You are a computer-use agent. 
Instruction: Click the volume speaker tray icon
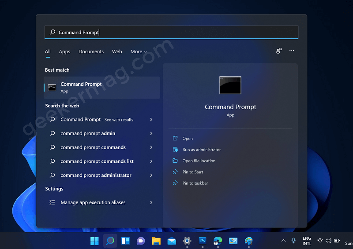pyautogui.click(x=328, y=241)
